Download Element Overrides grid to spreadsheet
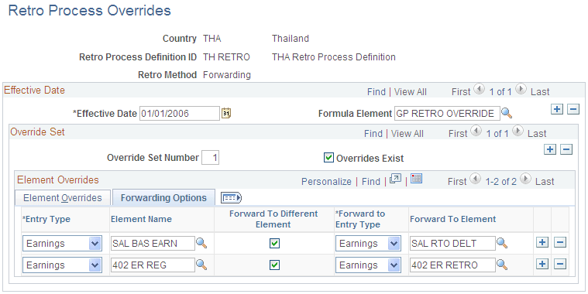588x294 pixels. [x=416, y=179]
